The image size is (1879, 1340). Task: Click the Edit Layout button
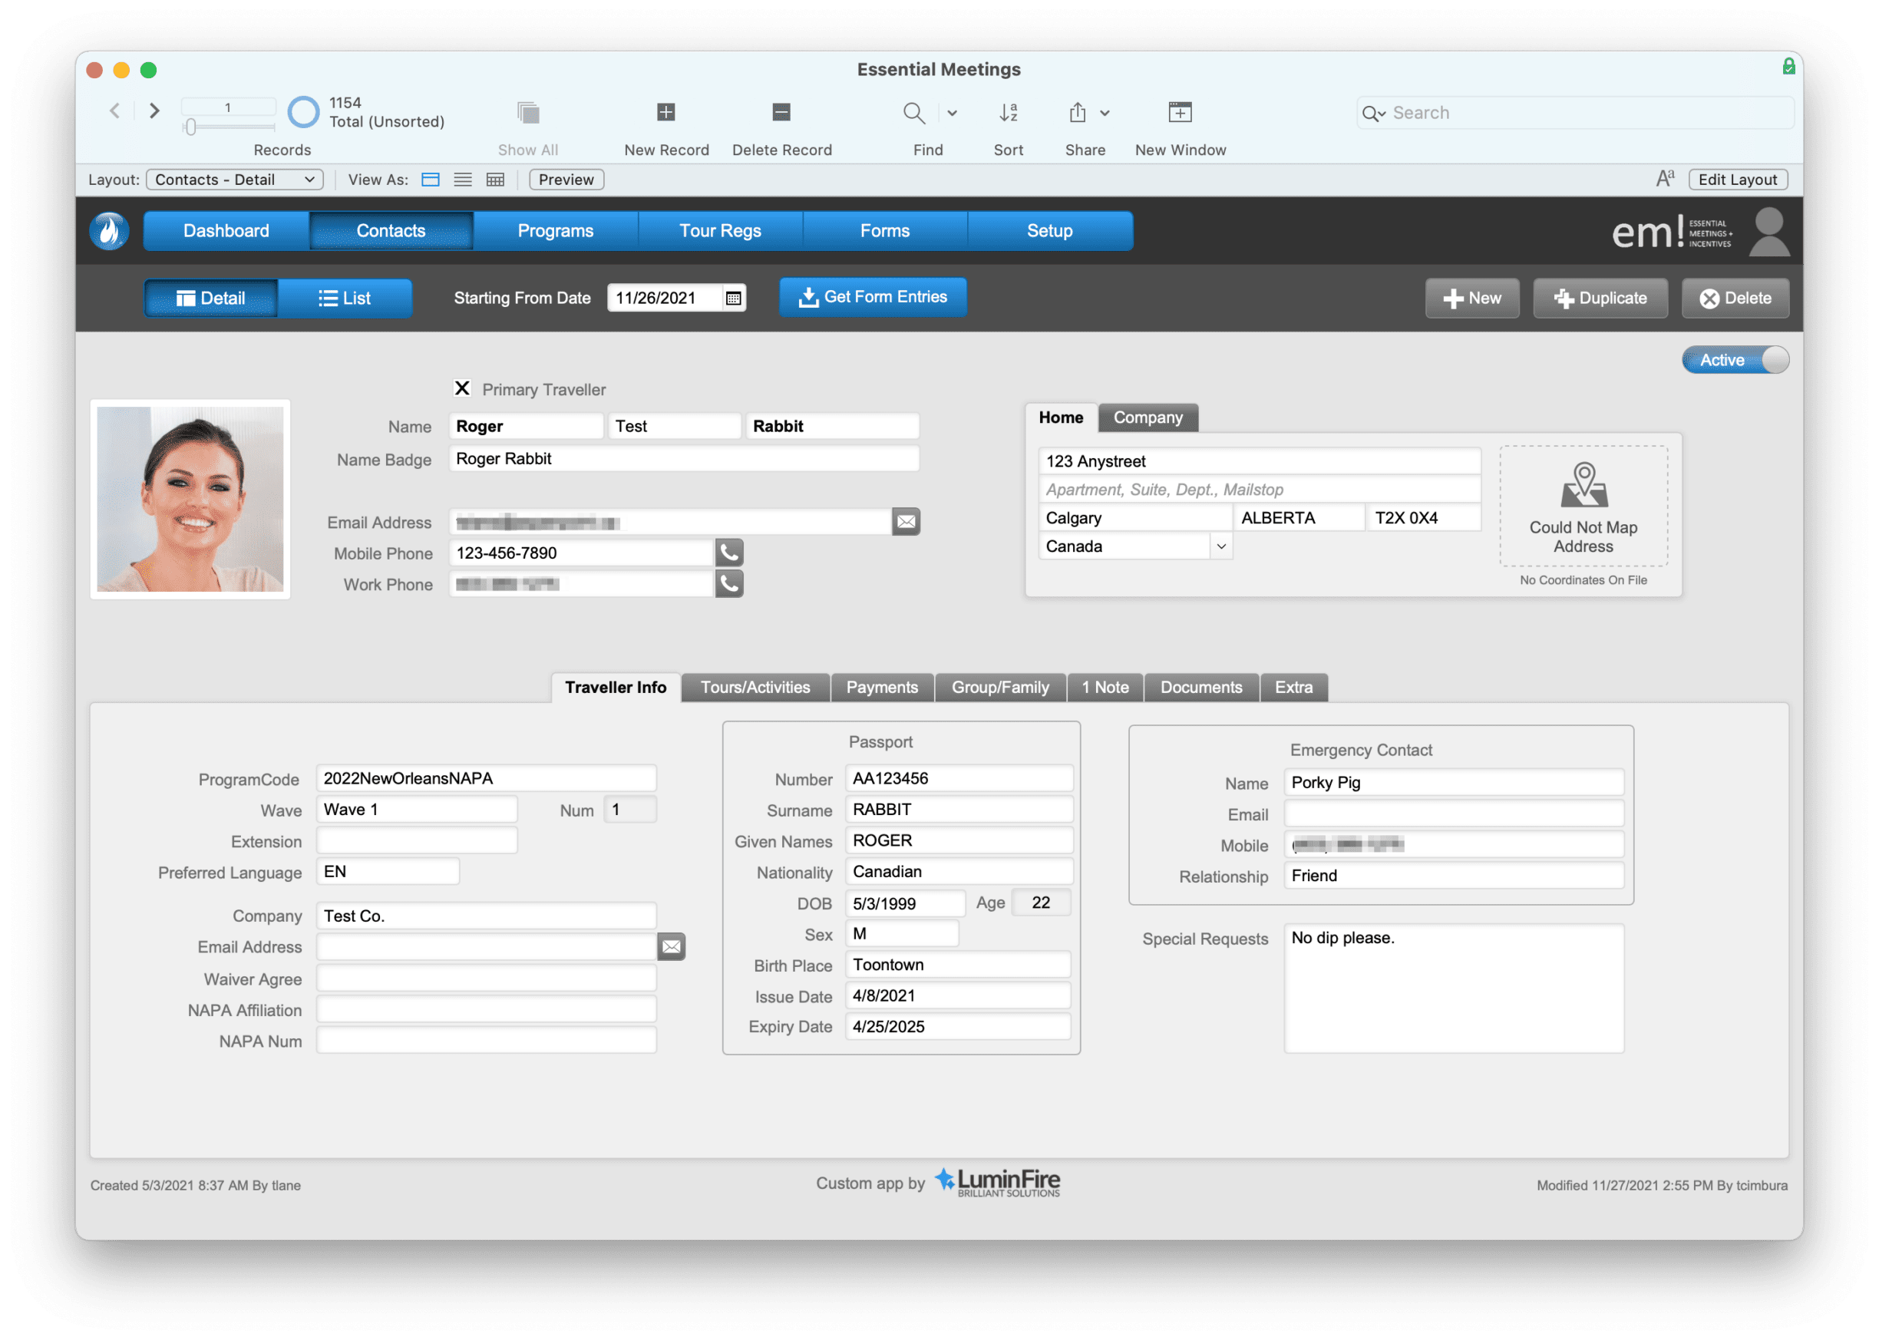tap(1737, 180)
